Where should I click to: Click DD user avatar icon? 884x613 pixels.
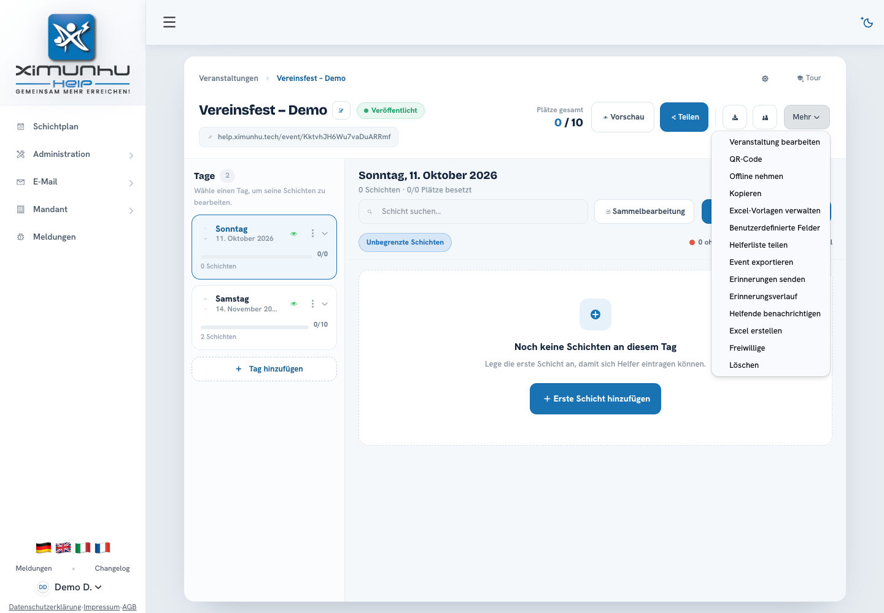(x=43, y=587)
